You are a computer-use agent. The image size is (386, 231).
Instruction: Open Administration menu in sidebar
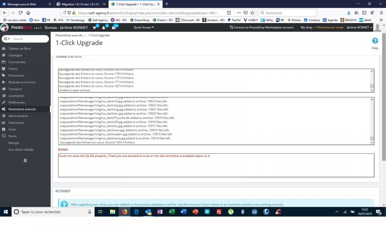(19, 116)
